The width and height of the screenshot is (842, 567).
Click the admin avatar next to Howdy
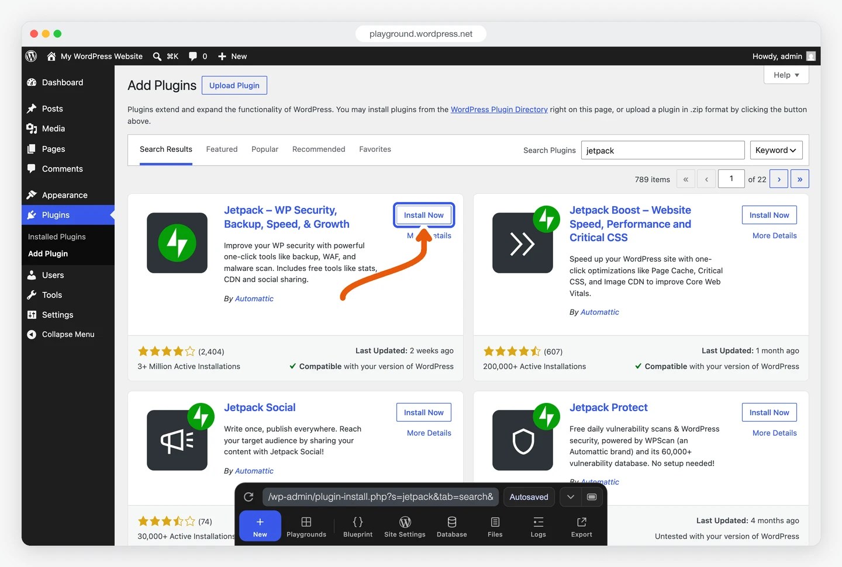pos(810,56)
